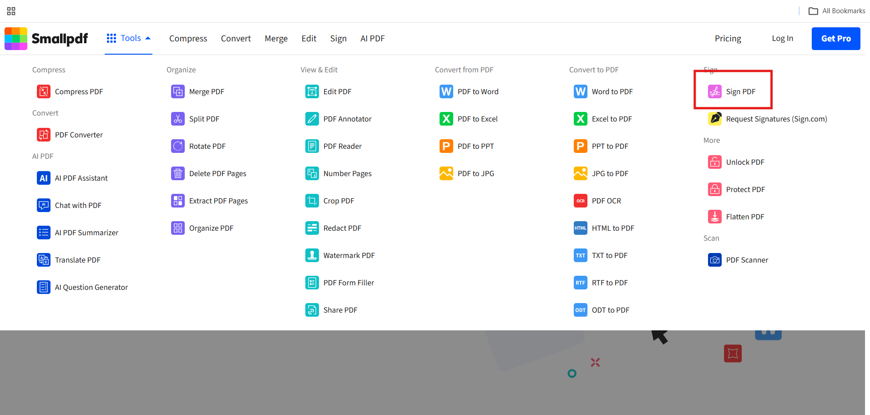The height and width of the screenshot is (415, 870).
Task: Click the Number Pages icon
Action: pyautogui.click(x=312, y=173)
